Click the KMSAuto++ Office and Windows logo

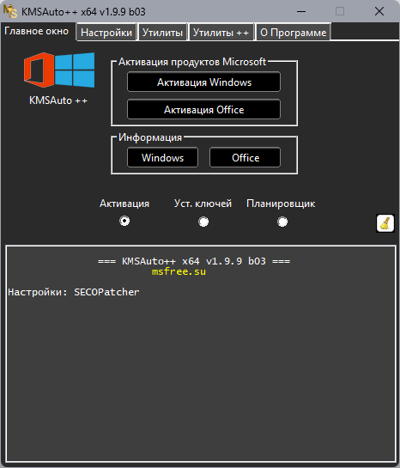[59, 70]
